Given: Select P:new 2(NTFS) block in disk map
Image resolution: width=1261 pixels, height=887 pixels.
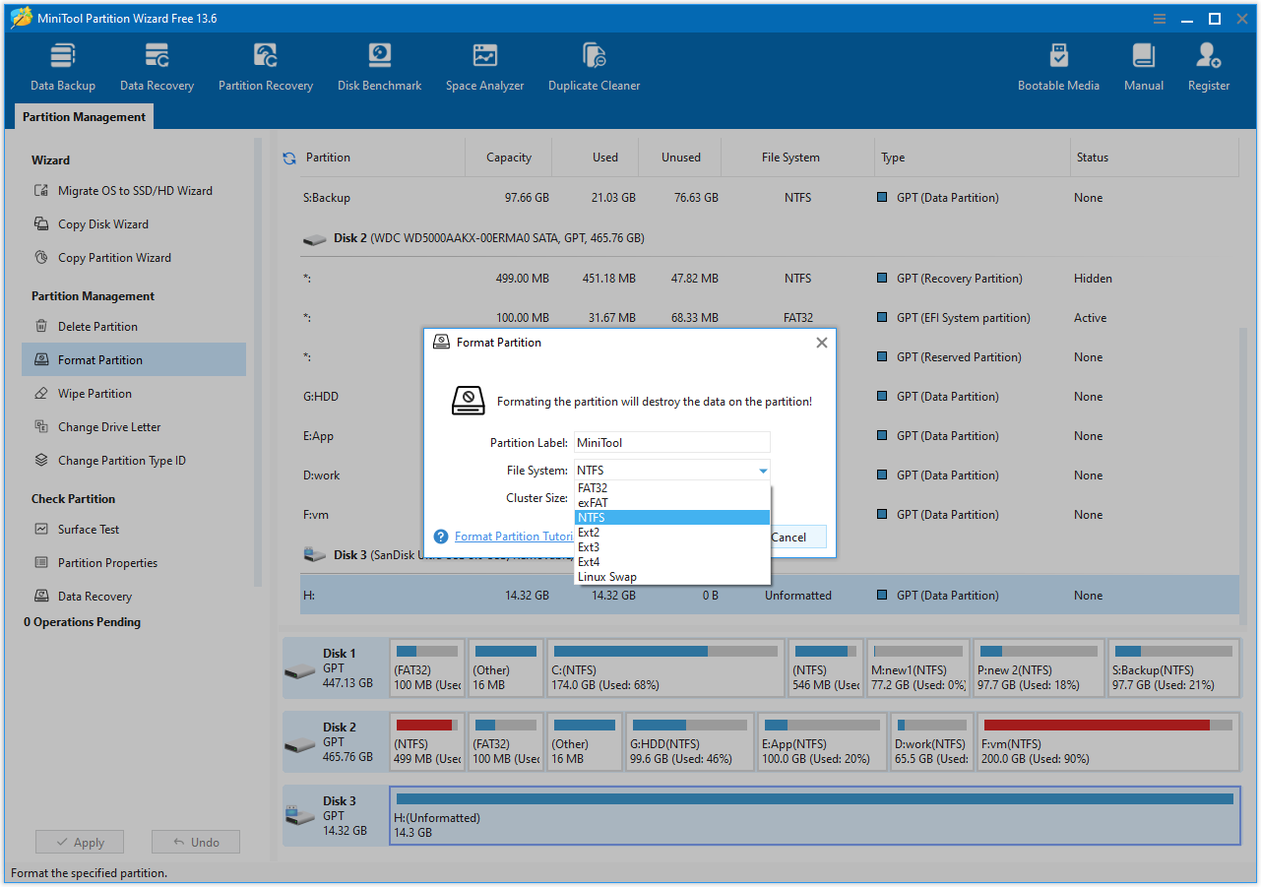Looking at the screenshot, I should coord(1039,668).
